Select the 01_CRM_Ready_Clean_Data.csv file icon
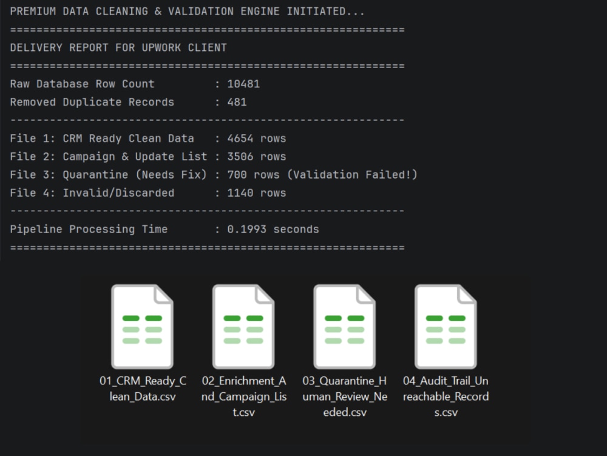Screen dimensions: 607x456 tap(142, 326)
